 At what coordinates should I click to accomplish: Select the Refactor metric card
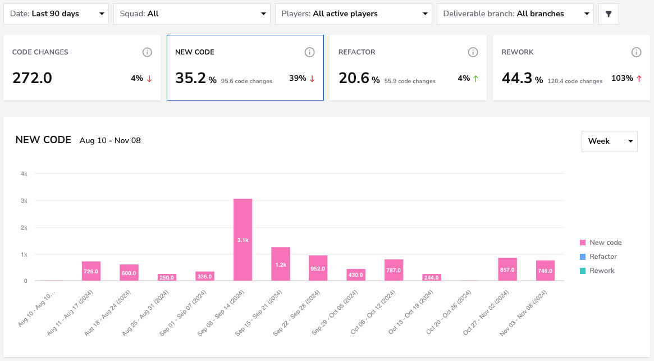pyautogui.click(x=408, y=67)
